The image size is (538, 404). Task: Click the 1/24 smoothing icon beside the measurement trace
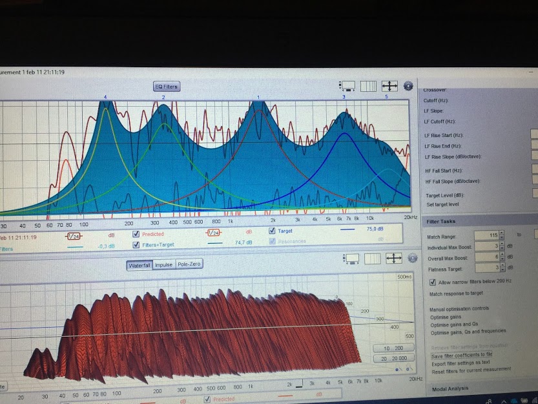(74, 236)
